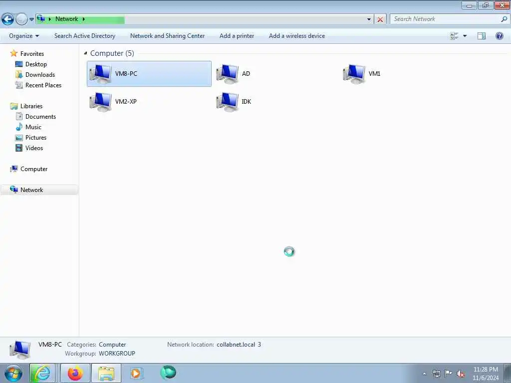Open the view options dropdown arrow
This screenshot has height=383, width=511.
(x=465, y=36)
